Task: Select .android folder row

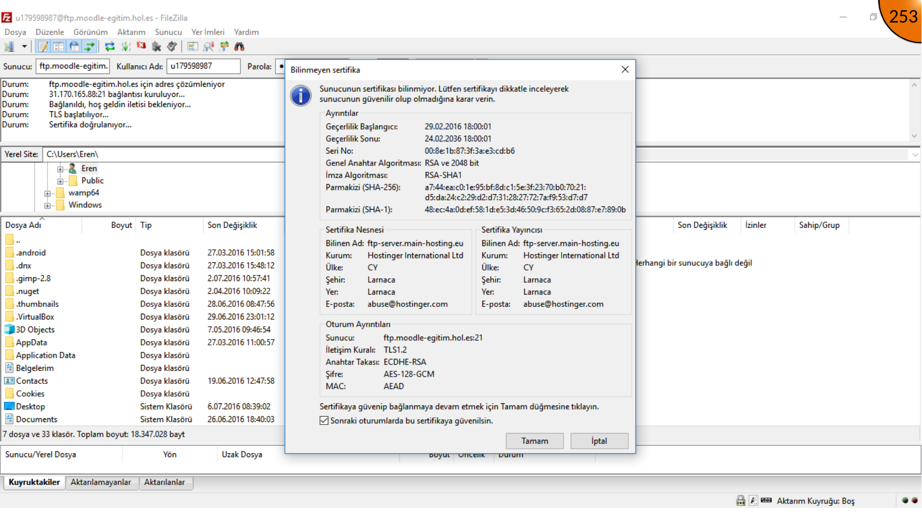Action: pyautogui.click(x=142, y=253)
